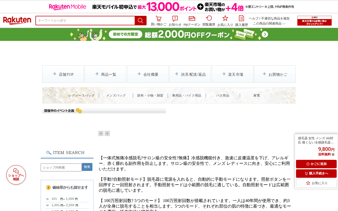Open purchase history (購入履歴) icon
This screenshot has height=211, width=338.
click(x=241, y=21)
